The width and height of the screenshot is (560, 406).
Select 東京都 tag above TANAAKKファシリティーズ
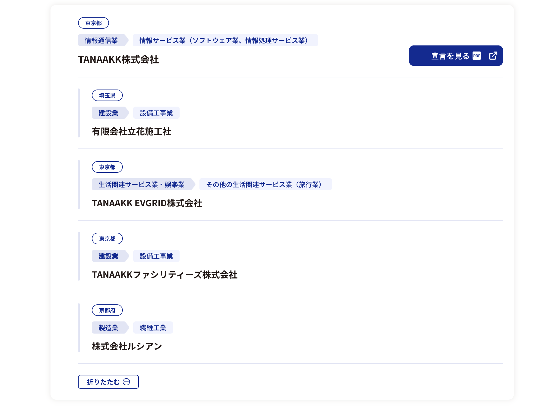click(107, 239)
